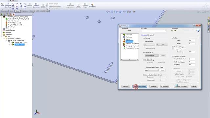This screenshot has width=210, height=118.
Task: Click Elemente trimmen tool
Action: (30, 5)
